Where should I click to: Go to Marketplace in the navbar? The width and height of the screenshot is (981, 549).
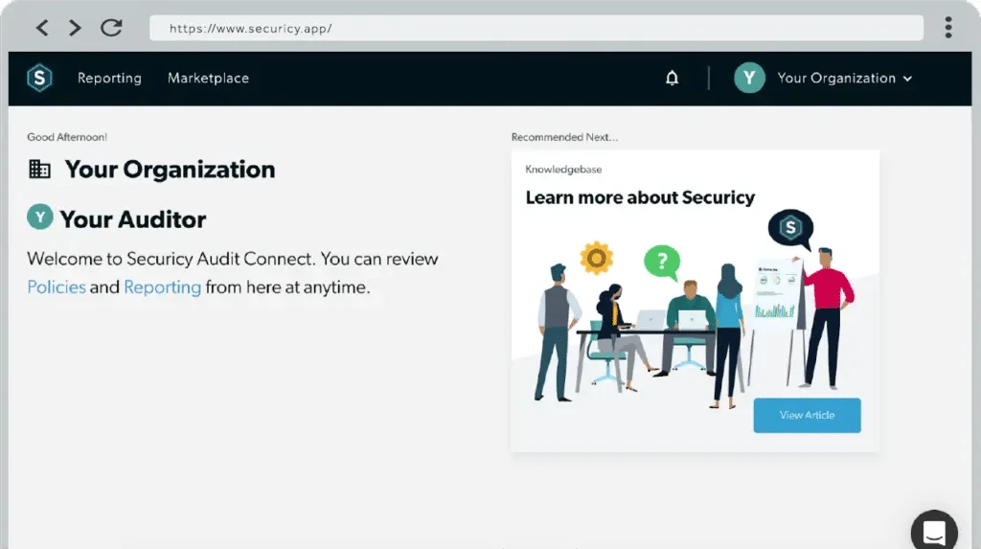(208, 79)
